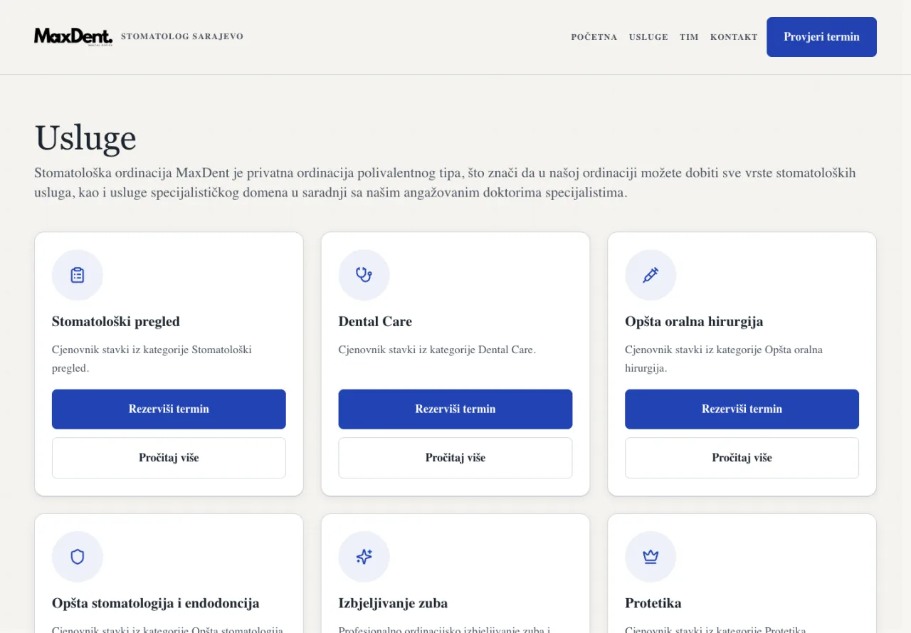
Task: Click the Provjeri termin button
Action: 821,37
